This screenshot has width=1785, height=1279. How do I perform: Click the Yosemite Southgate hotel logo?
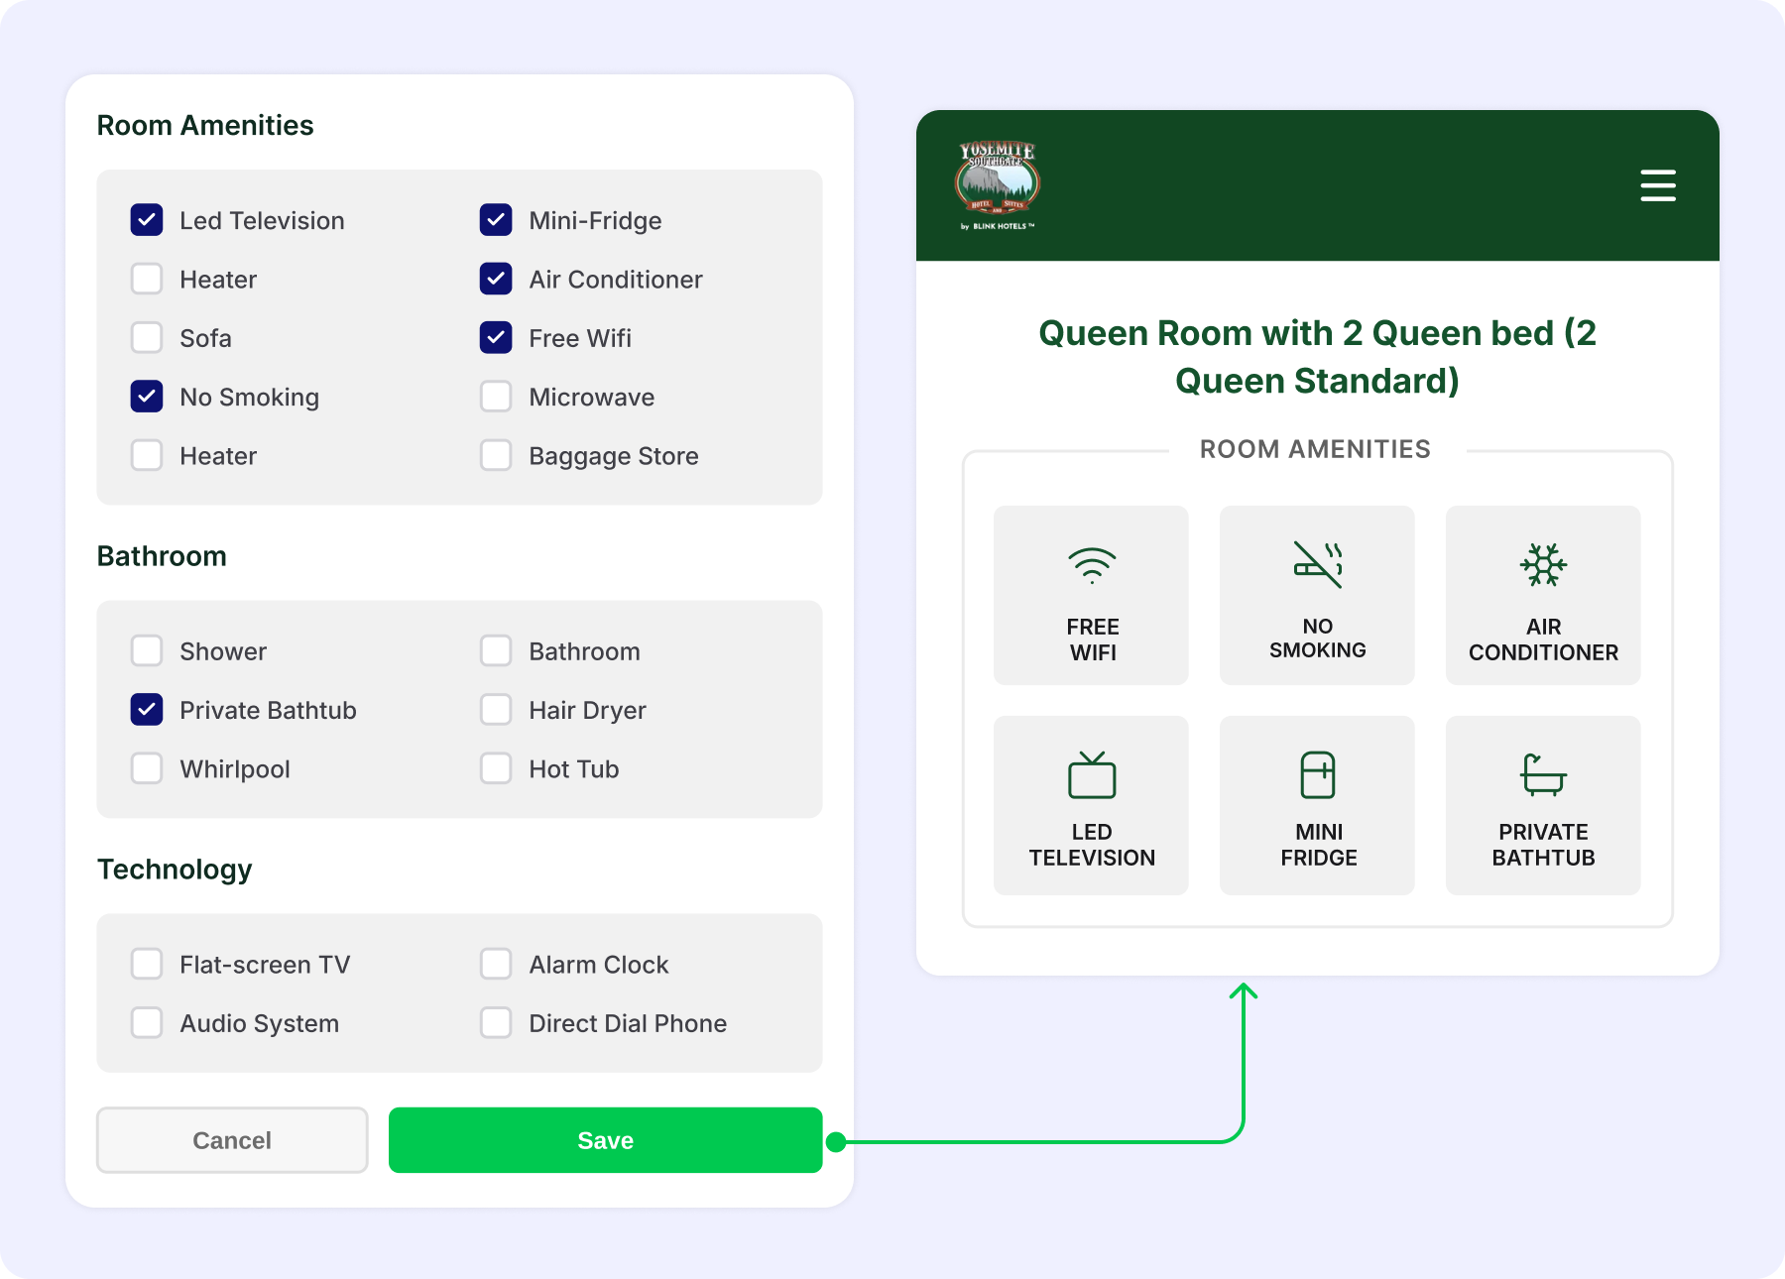(997, 185)
